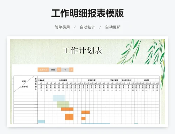Click the orange 月 label cell
Image resolution: width=175 pixels, height=134 pixels.
tap(71, 70)
